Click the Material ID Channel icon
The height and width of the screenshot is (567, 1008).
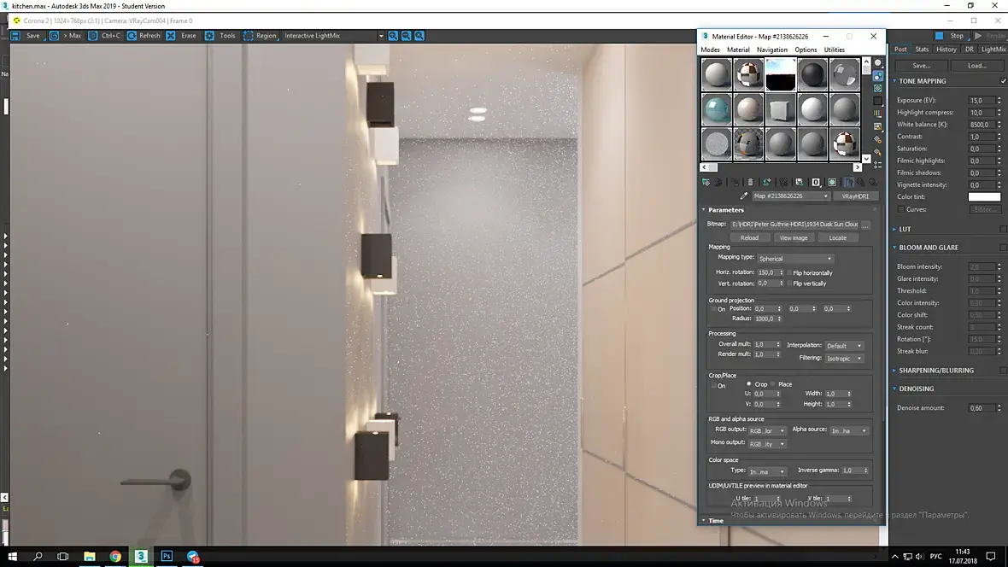point(816,183)
